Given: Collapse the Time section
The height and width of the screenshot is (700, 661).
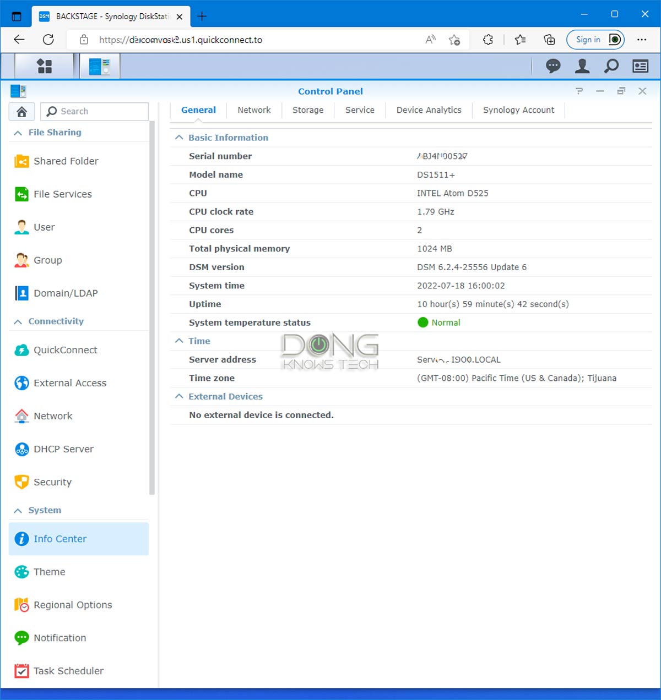Looking at the screenshot, I should coord(179,341).
